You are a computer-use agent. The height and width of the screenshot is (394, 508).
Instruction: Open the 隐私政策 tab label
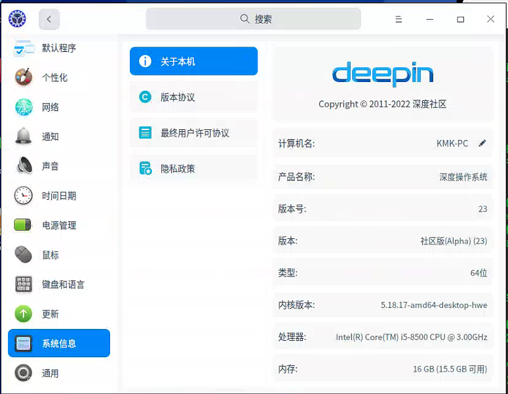(178, 169)
